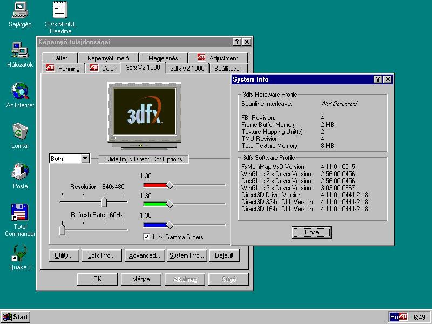Viewport: 432px width, 324px height.
Task: Click the Hu language indicator in tray
Action: (394, 317)
